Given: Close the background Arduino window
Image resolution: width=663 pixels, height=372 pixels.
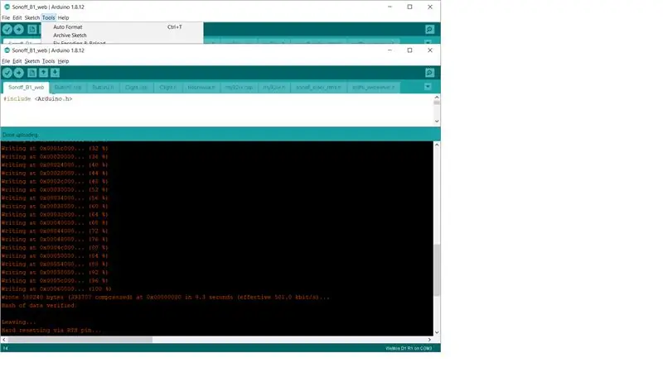Looking at the screenshot, I should pyautogui.click(x=430, y=7).
